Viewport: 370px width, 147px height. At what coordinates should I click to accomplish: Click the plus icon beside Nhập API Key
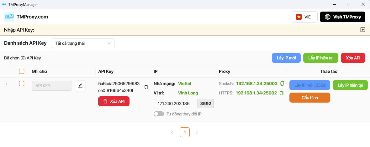363,30
